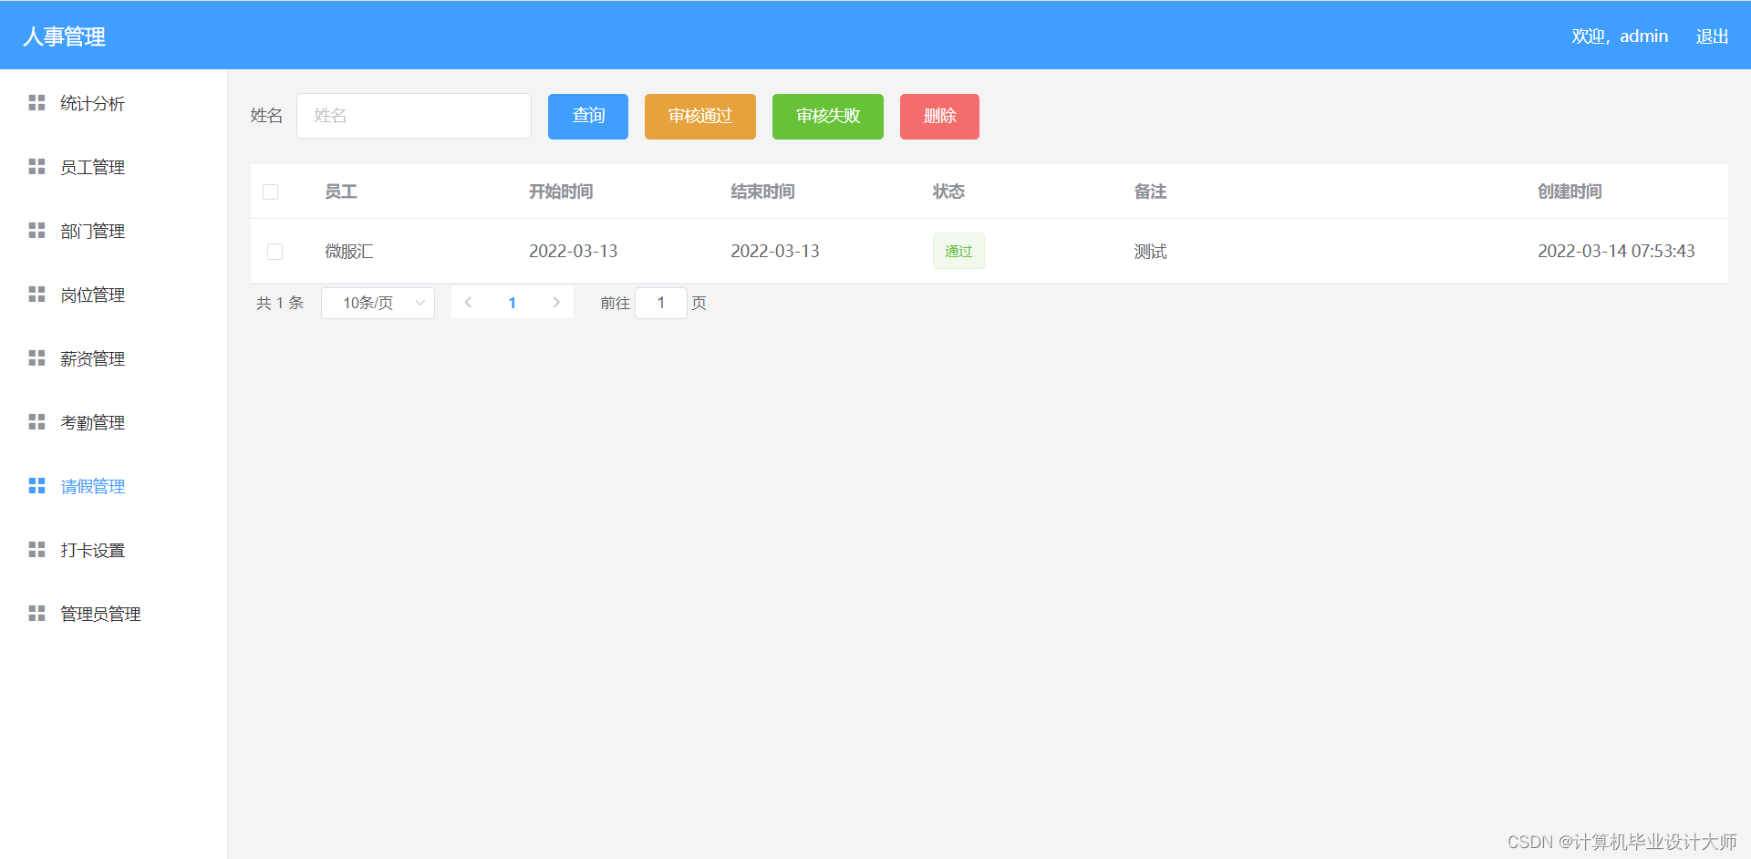Image resolution: width=1751 pixels, height=859 pixels.
Task: Click the grid icon beside 部门管理
Action: coord(36,231)
